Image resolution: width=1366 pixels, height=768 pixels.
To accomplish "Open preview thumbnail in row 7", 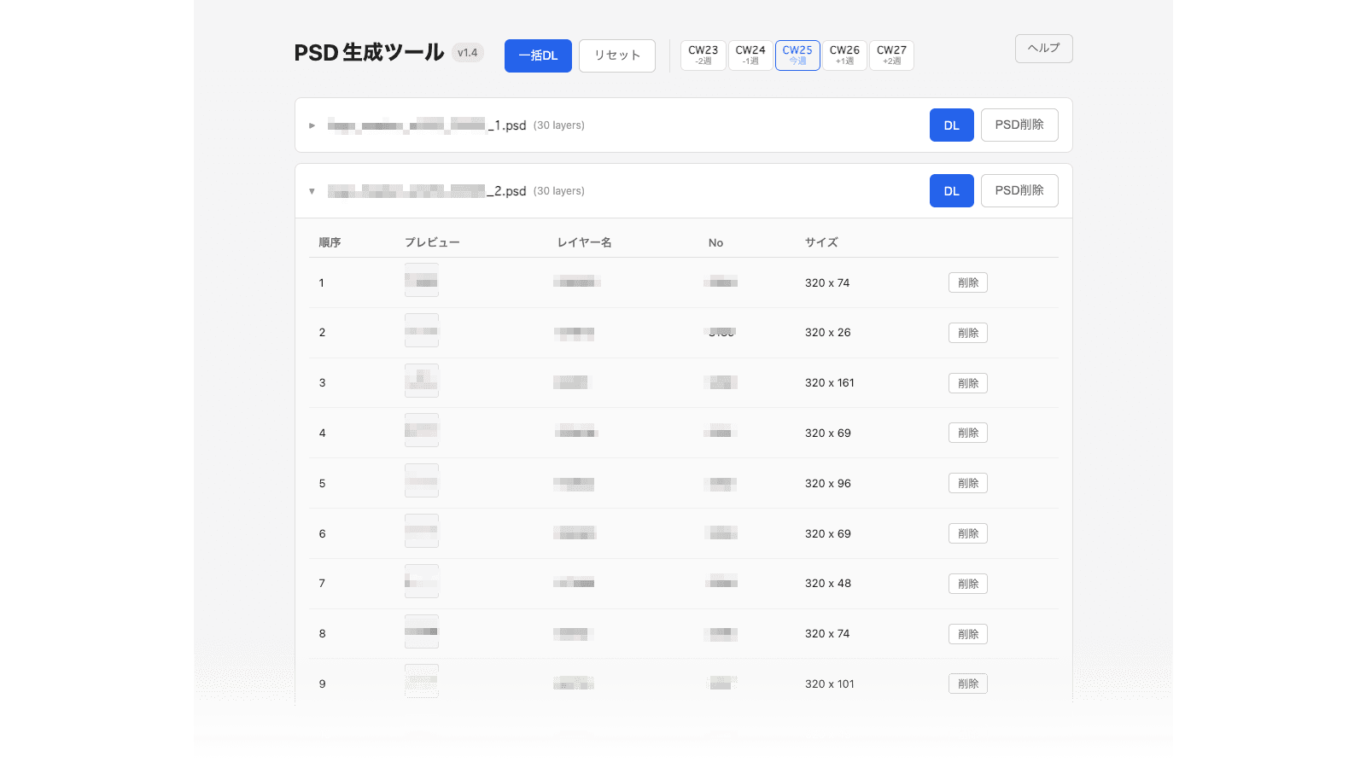I will (422, 581).
